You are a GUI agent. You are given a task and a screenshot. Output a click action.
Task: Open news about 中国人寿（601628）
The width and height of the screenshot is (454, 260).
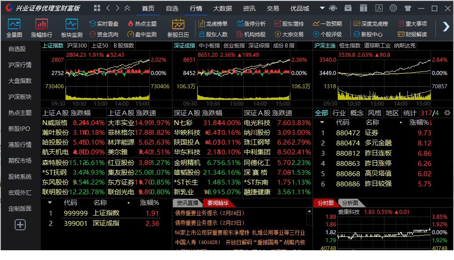pyautogui.click(x=240, y=242)
